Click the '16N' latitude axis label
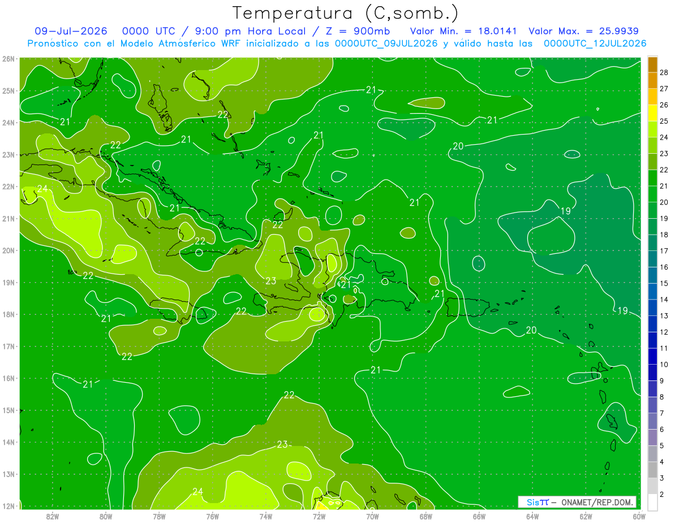Image resolution: width=679 pixels, height=524 pixels. [x=8, y=378]
